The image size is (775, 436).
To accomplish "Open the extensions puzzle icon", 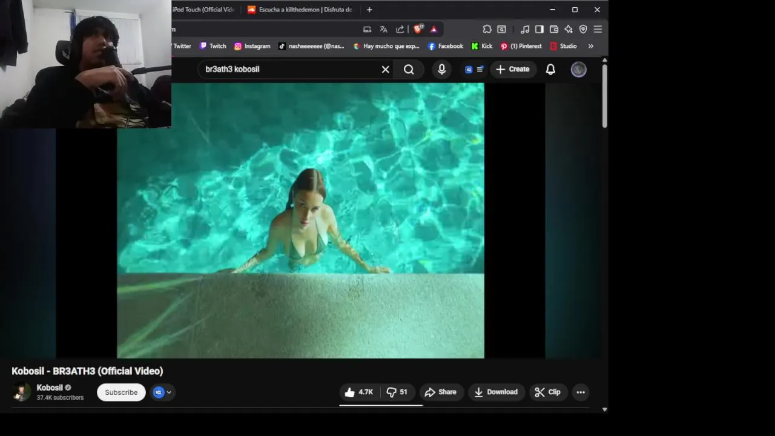I will click(x=487, y=29).
